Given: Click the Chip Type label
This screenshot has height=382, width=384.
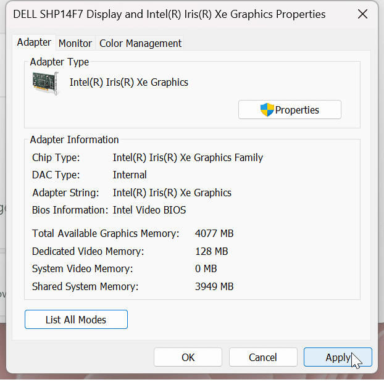Looking at the screenshot, I should (56, 157).
